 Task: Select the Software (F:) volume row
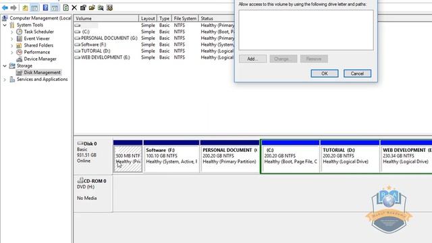pos(154,45)
